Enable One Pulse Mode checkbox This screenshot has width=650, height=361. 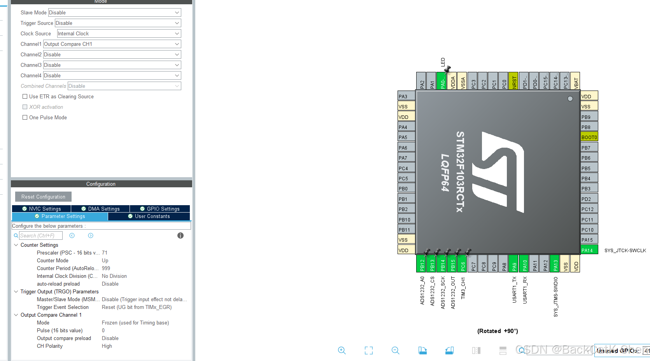pos(25,117)
